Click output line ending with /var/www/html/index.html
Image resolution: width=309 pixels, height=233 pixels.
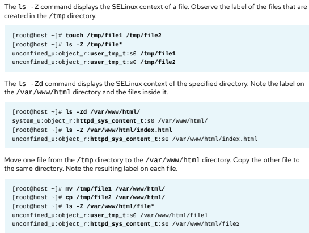point(135,139)
